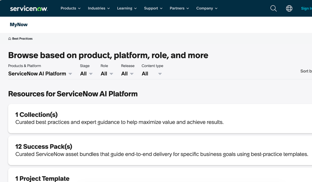Open the 12 Success Pack(s) card

160,150
